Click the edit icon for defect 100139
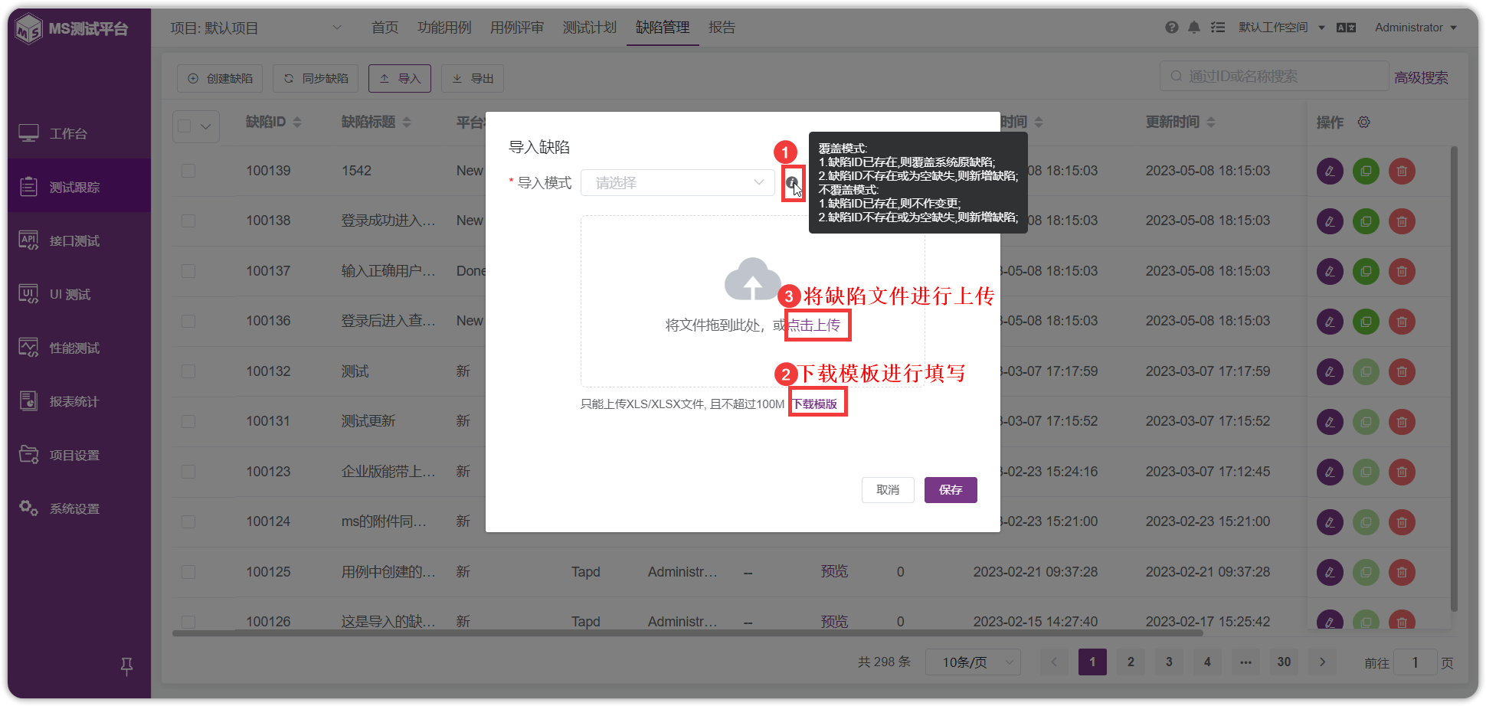This screenshot has height=706, width=1486. point(1330,171)
